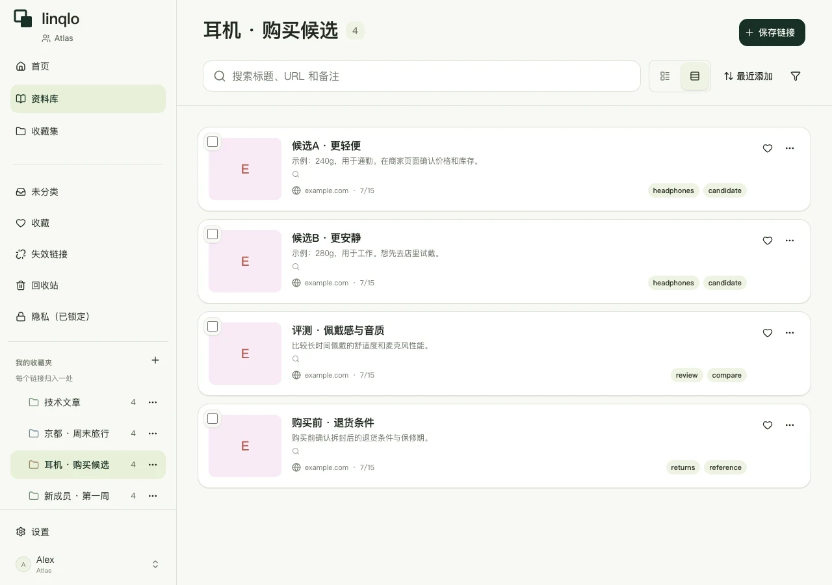The image size is (832, 585).
Task: Check the box for 候选B · 更安静
Action: (213, 234)
